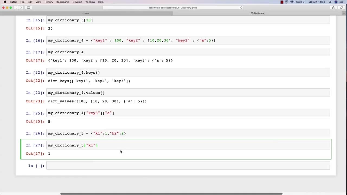Open the Edit menu
Screen dimensions: 347x195
point(30,2)
